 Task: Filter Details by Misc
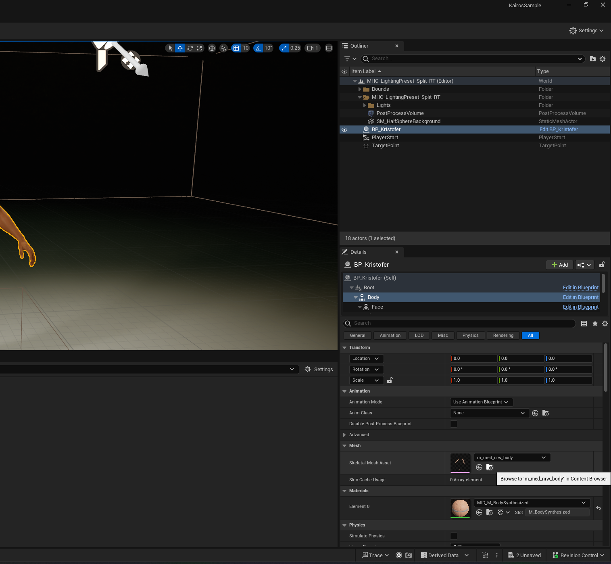[443, 336]
